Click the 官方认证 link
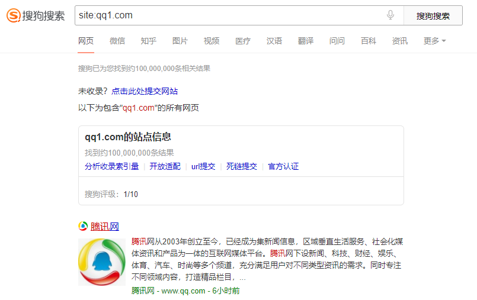The height and width of the screenshot is (300, 477). (283, 166)
